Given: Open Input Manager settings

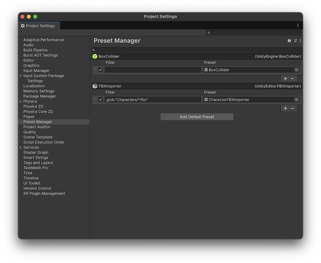Looking at the screenshot, I should pyautogui.click(x=36, y=71).
